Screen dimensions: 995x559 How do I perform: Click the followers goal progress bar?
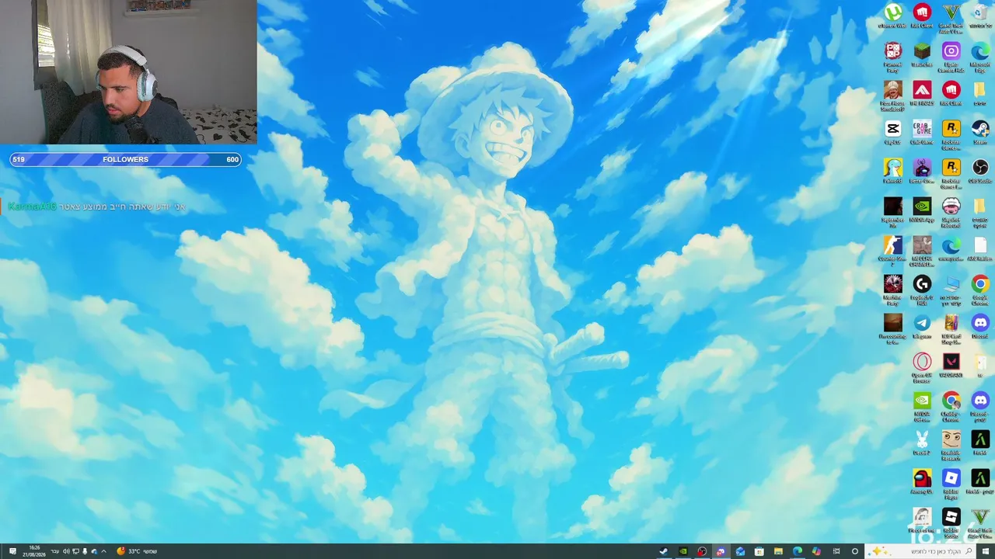pyautogui.click(x=125, y=159)
